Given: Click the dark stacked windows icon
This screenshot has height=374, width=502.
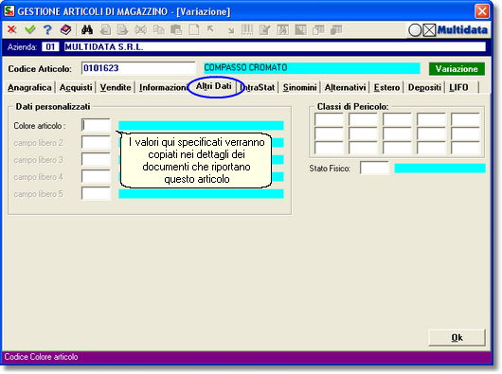Looking at the screenshot, I should coord(336,30).
